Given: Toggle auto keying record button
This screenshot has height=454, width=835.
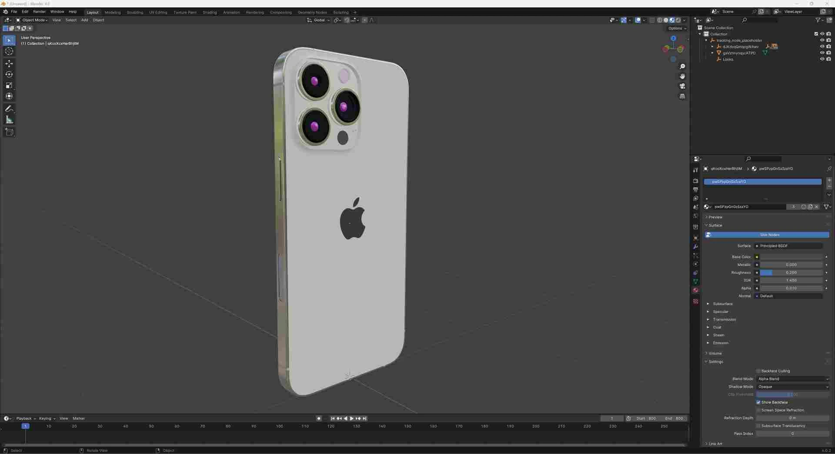Looking at the screenshot, I should point(319,418).
